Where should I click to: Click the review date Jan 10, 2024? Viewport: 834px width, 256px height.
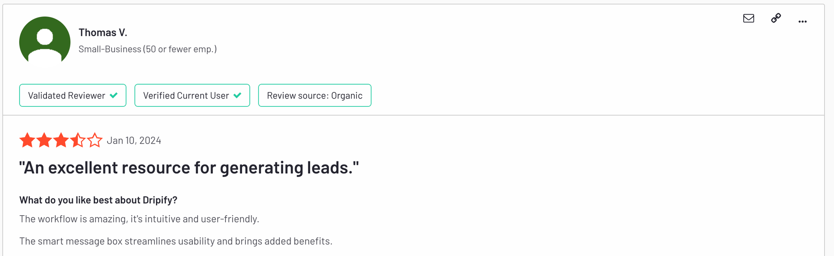[x=134, y=141]
